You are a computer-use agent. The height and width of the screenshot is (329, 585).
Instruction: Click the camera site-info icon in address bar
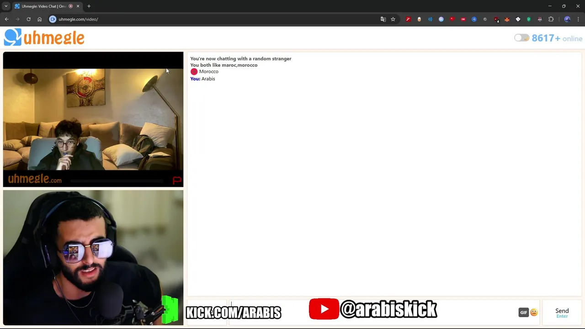point(53,19)
